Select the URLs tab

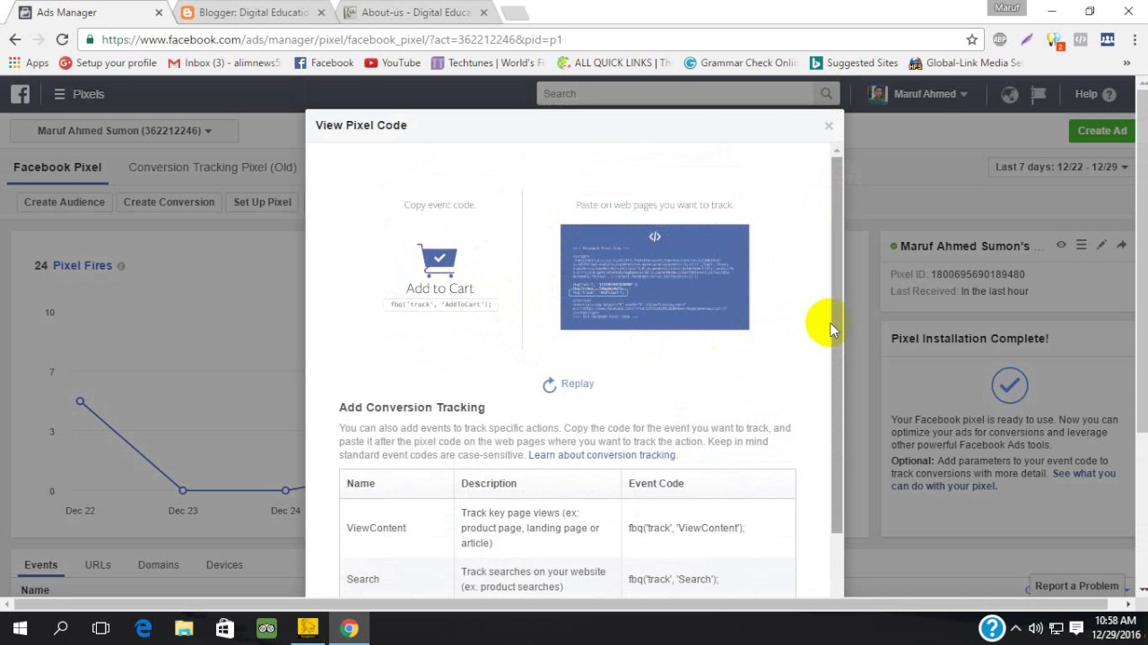pyautogui.click(x=98, y=565)
